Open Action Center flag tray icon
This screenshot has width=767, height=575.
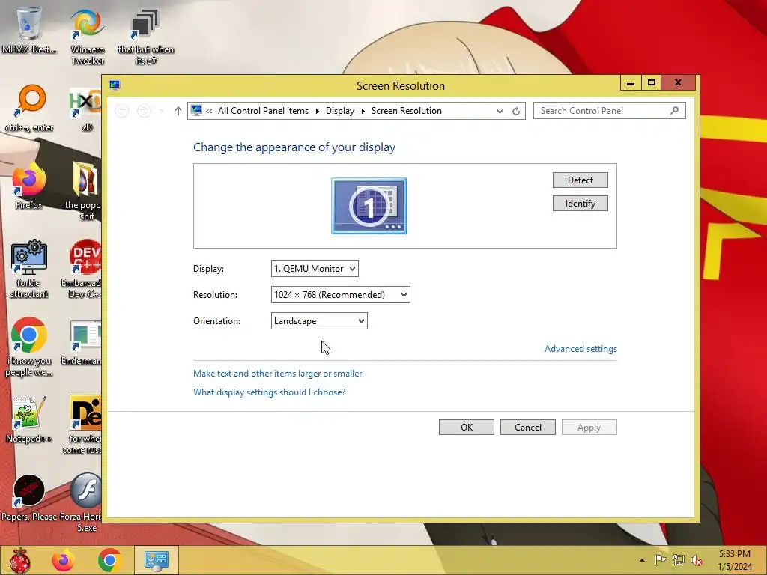click(660, 560)
